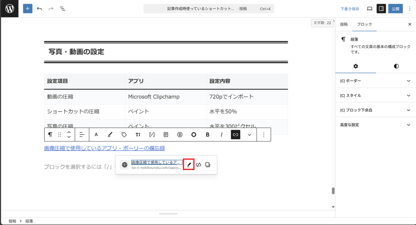Screen dimensions: 416x225
Task: Click the undo arrow in top bar
Action: point(39,9)
